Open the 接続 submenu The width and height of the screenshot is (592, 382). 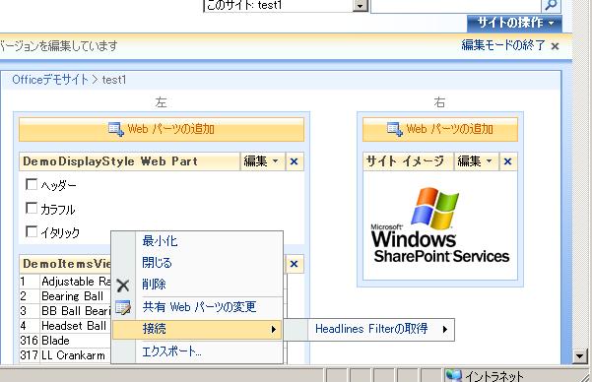tap(197, 329)
